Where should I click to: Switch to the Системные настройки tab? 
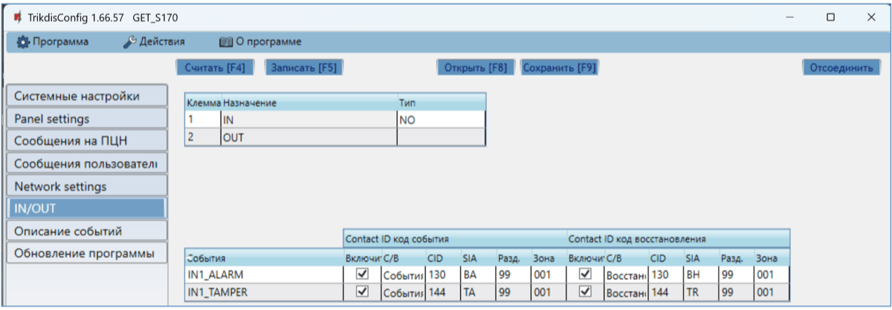point(85,96)
